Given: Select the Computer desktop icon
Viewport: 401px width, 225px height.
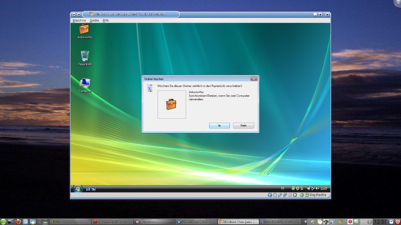Looking at the screenshot, I should tap(85, 85).
